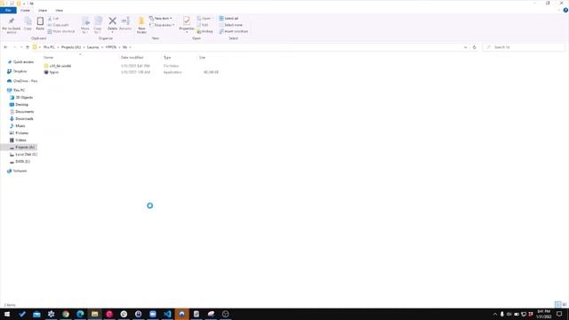The height and width of the screenshot is (320, 569).
Task: Click the Search box
Action: point(524,47)
